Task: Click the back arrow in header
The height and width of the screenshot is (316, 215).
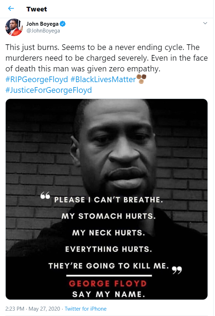Action: click(x=11, y=9)
